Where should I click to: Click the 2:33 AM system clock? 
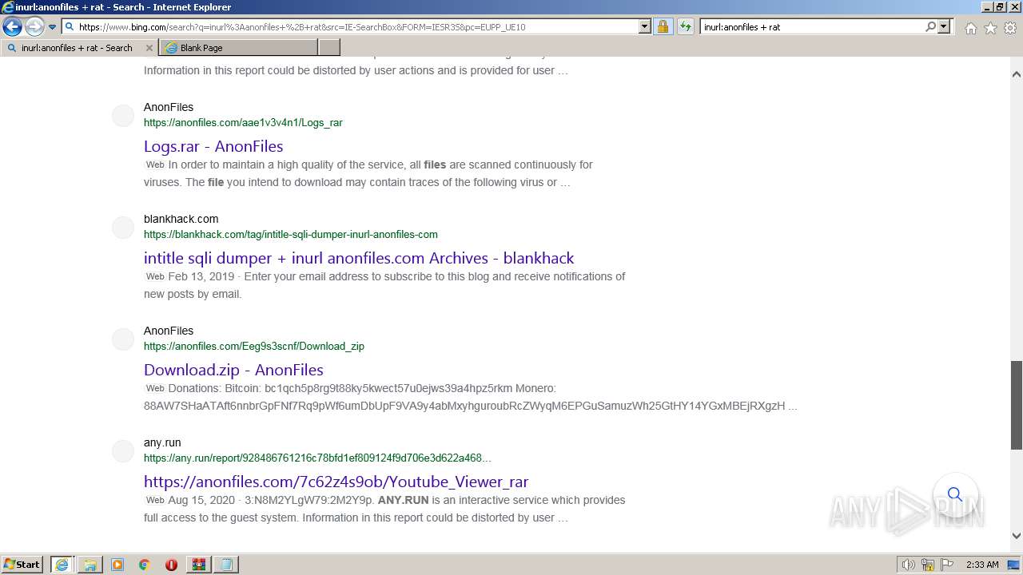pyautogui.click(x=982, y=565)
